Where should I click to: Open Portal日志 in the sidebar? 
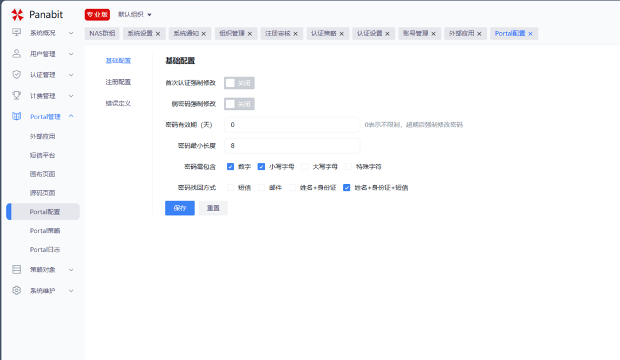pos(45,250)
